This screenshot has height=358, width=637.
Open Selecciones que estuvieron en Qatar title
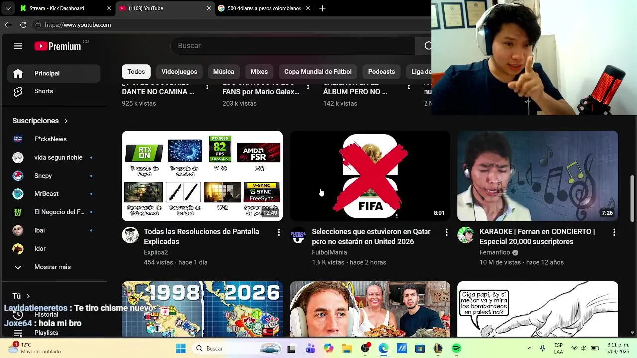[x=371, y=237]
